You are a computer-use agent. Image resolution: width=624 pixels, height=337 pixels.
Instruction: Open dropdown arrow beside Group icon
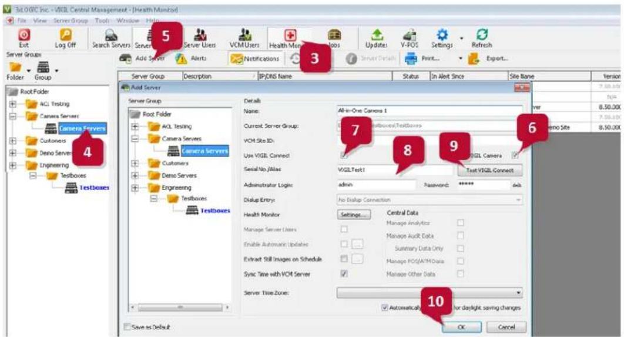click(x=56, y=71)
